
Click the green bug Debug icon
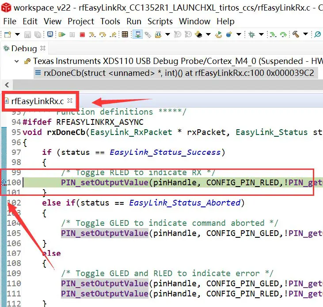tap(251, 34)
